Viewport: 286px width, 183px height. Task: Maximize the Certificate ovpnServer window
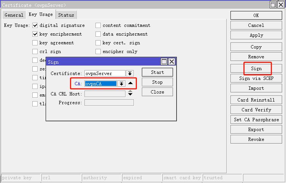[273, 5]
